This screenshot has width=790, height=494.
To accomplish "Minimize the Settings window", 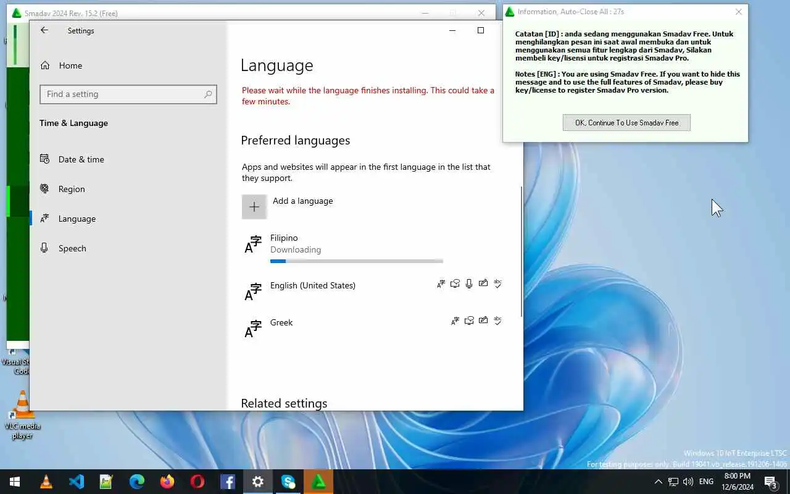I will coord(452,30).
